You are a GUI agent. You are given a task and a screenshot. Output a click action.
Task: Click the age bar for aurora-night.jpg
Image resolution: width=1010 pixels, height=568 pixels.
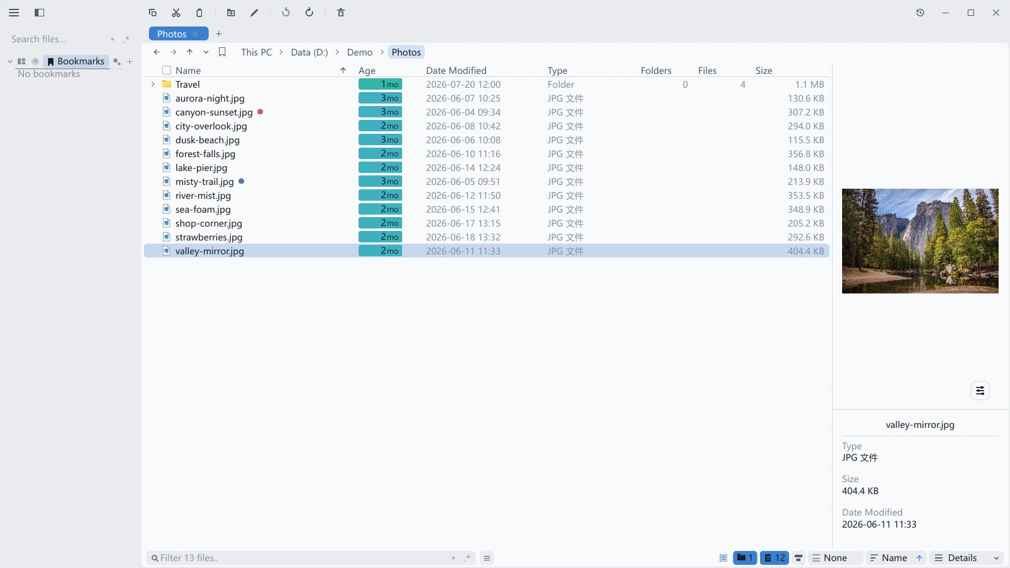pos(380,98)
